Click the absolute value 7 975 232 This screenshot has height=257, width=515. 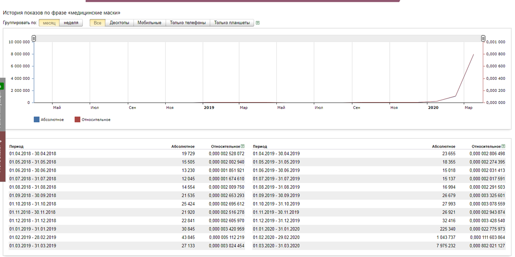446,246
